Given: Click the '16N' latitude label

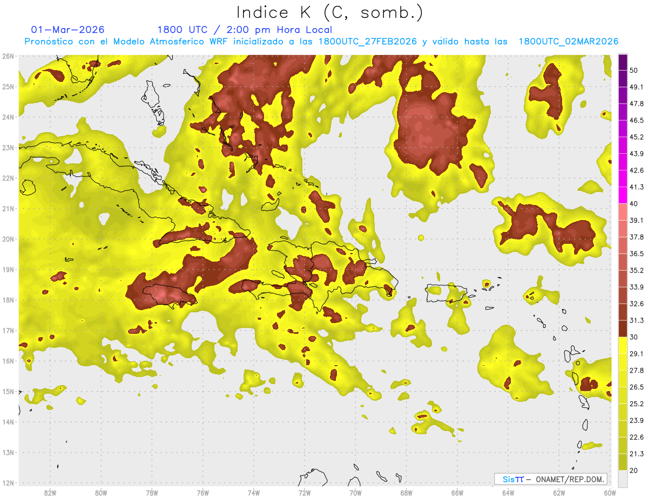Looking at the screenshot, I should (8, 361).
